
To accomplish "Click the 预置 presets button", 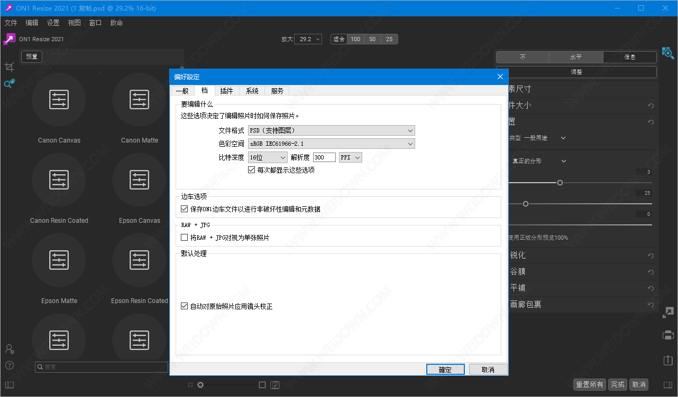I will pyautogui.click(x=32, y=56).
